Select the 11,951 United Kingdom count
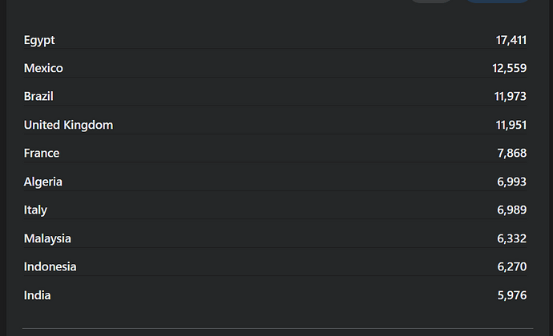Viewport: 553px width, 336px height. pos(511,125)
